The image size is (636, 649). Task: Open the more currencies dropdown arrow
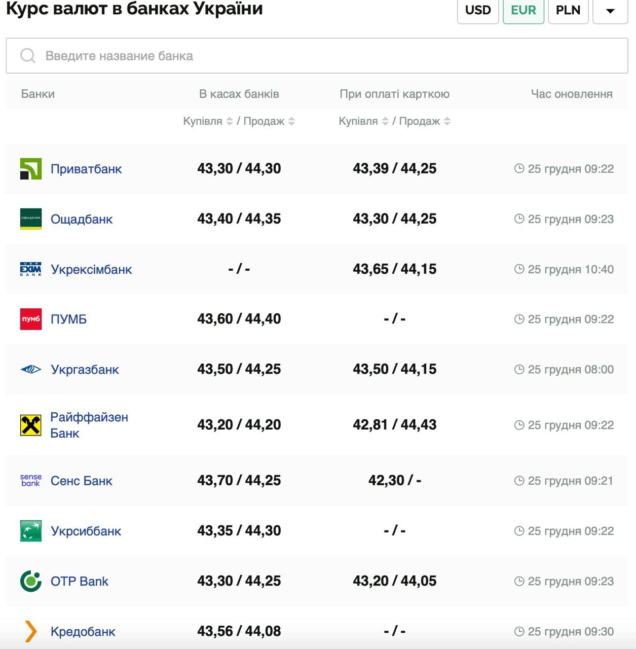[x=610, y=11]
